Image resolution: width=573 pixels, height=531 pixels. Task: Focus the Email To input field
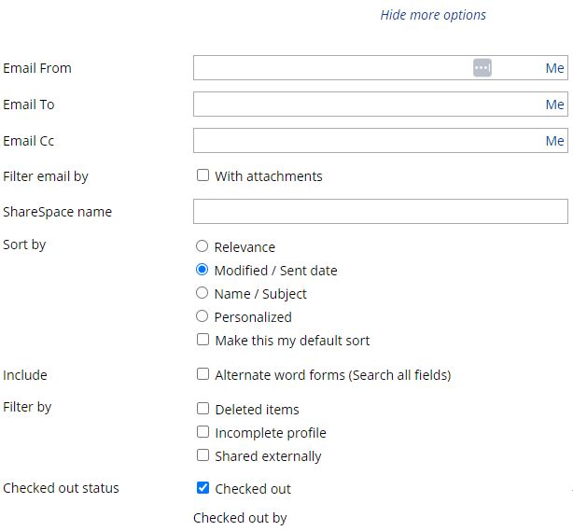(381, 105)
